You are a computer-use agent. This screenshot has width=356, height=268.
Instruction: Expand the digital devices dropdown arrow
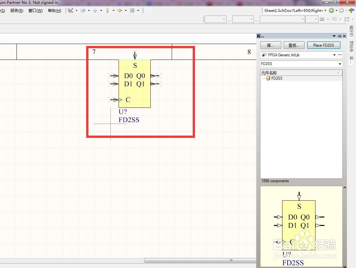[113, 10]
